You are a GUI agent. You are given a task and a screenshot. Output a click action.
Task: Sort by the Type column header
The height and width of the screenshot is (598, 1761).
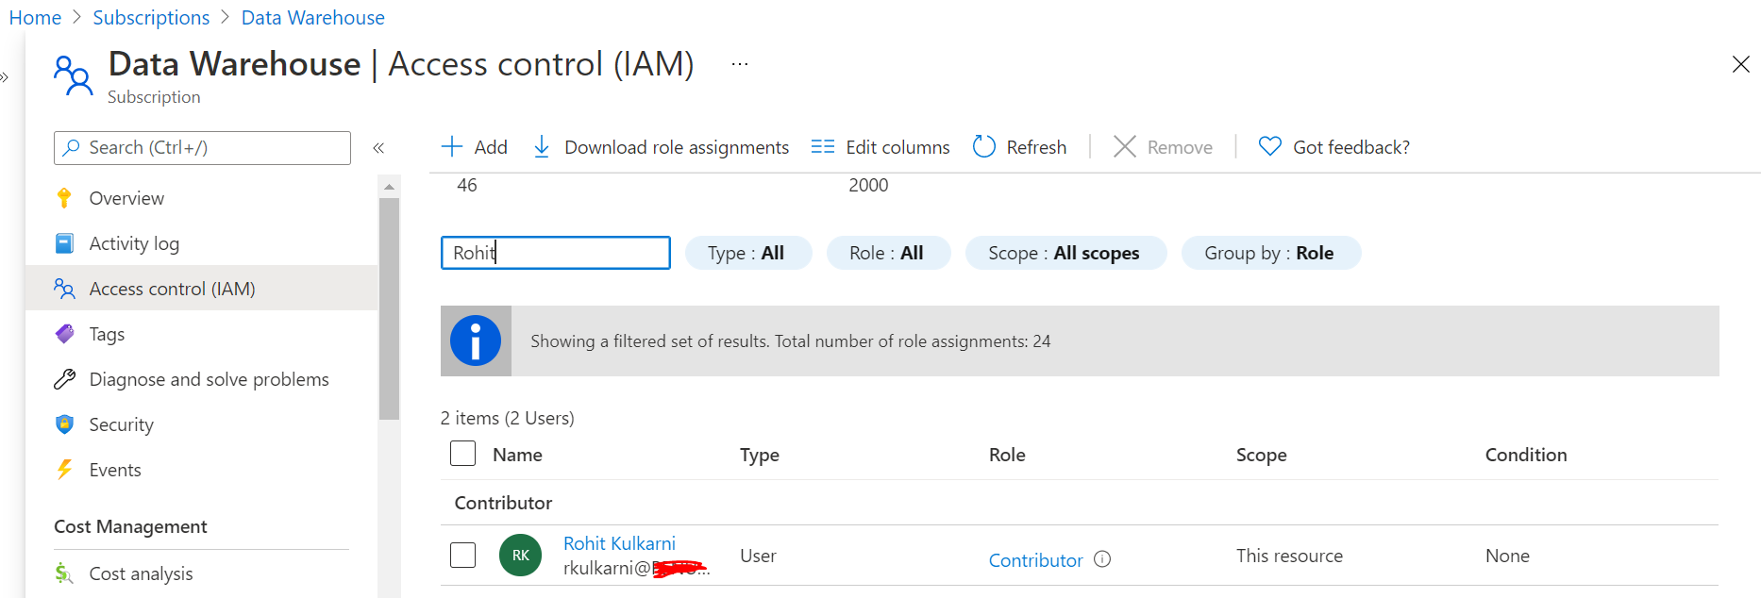(x=760, y=455)
